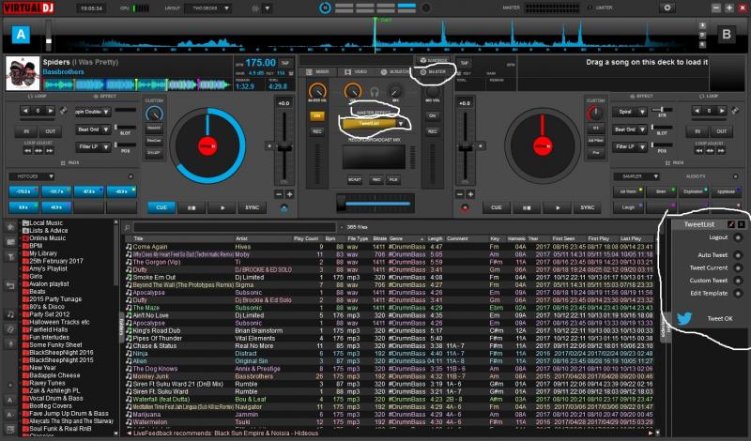Halve deck A loop length arrow
Screen dimensions: 751x441
[x=25, y=111]
